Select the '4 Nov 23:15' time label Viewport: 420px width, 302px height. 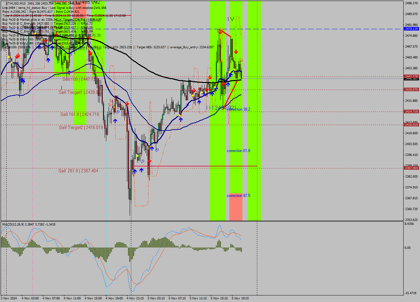click(x=135, y=298)
